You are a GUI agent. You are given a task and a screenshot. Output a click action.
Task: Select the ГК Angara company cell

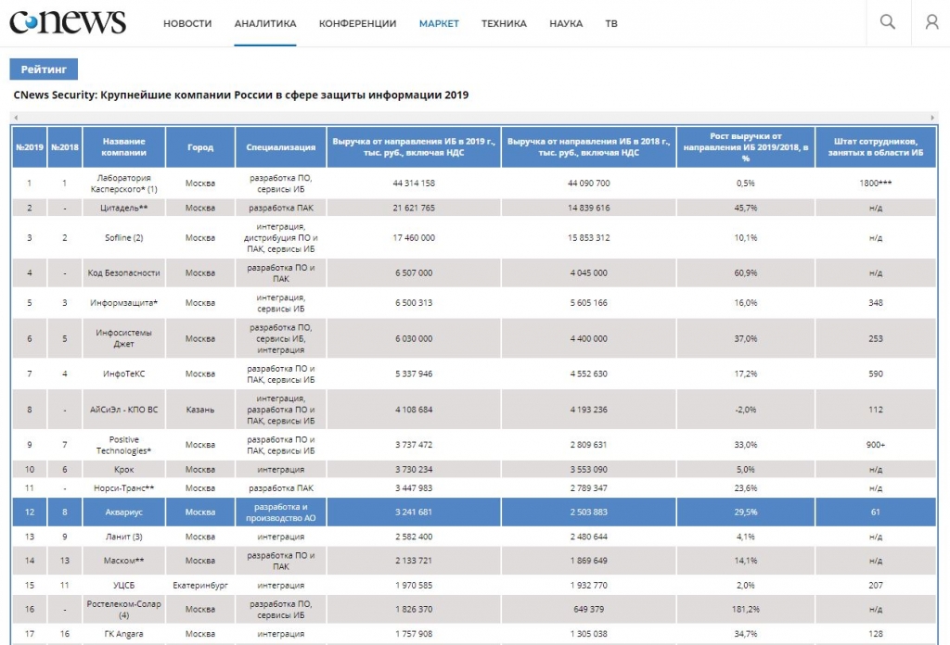coord(123,634)
